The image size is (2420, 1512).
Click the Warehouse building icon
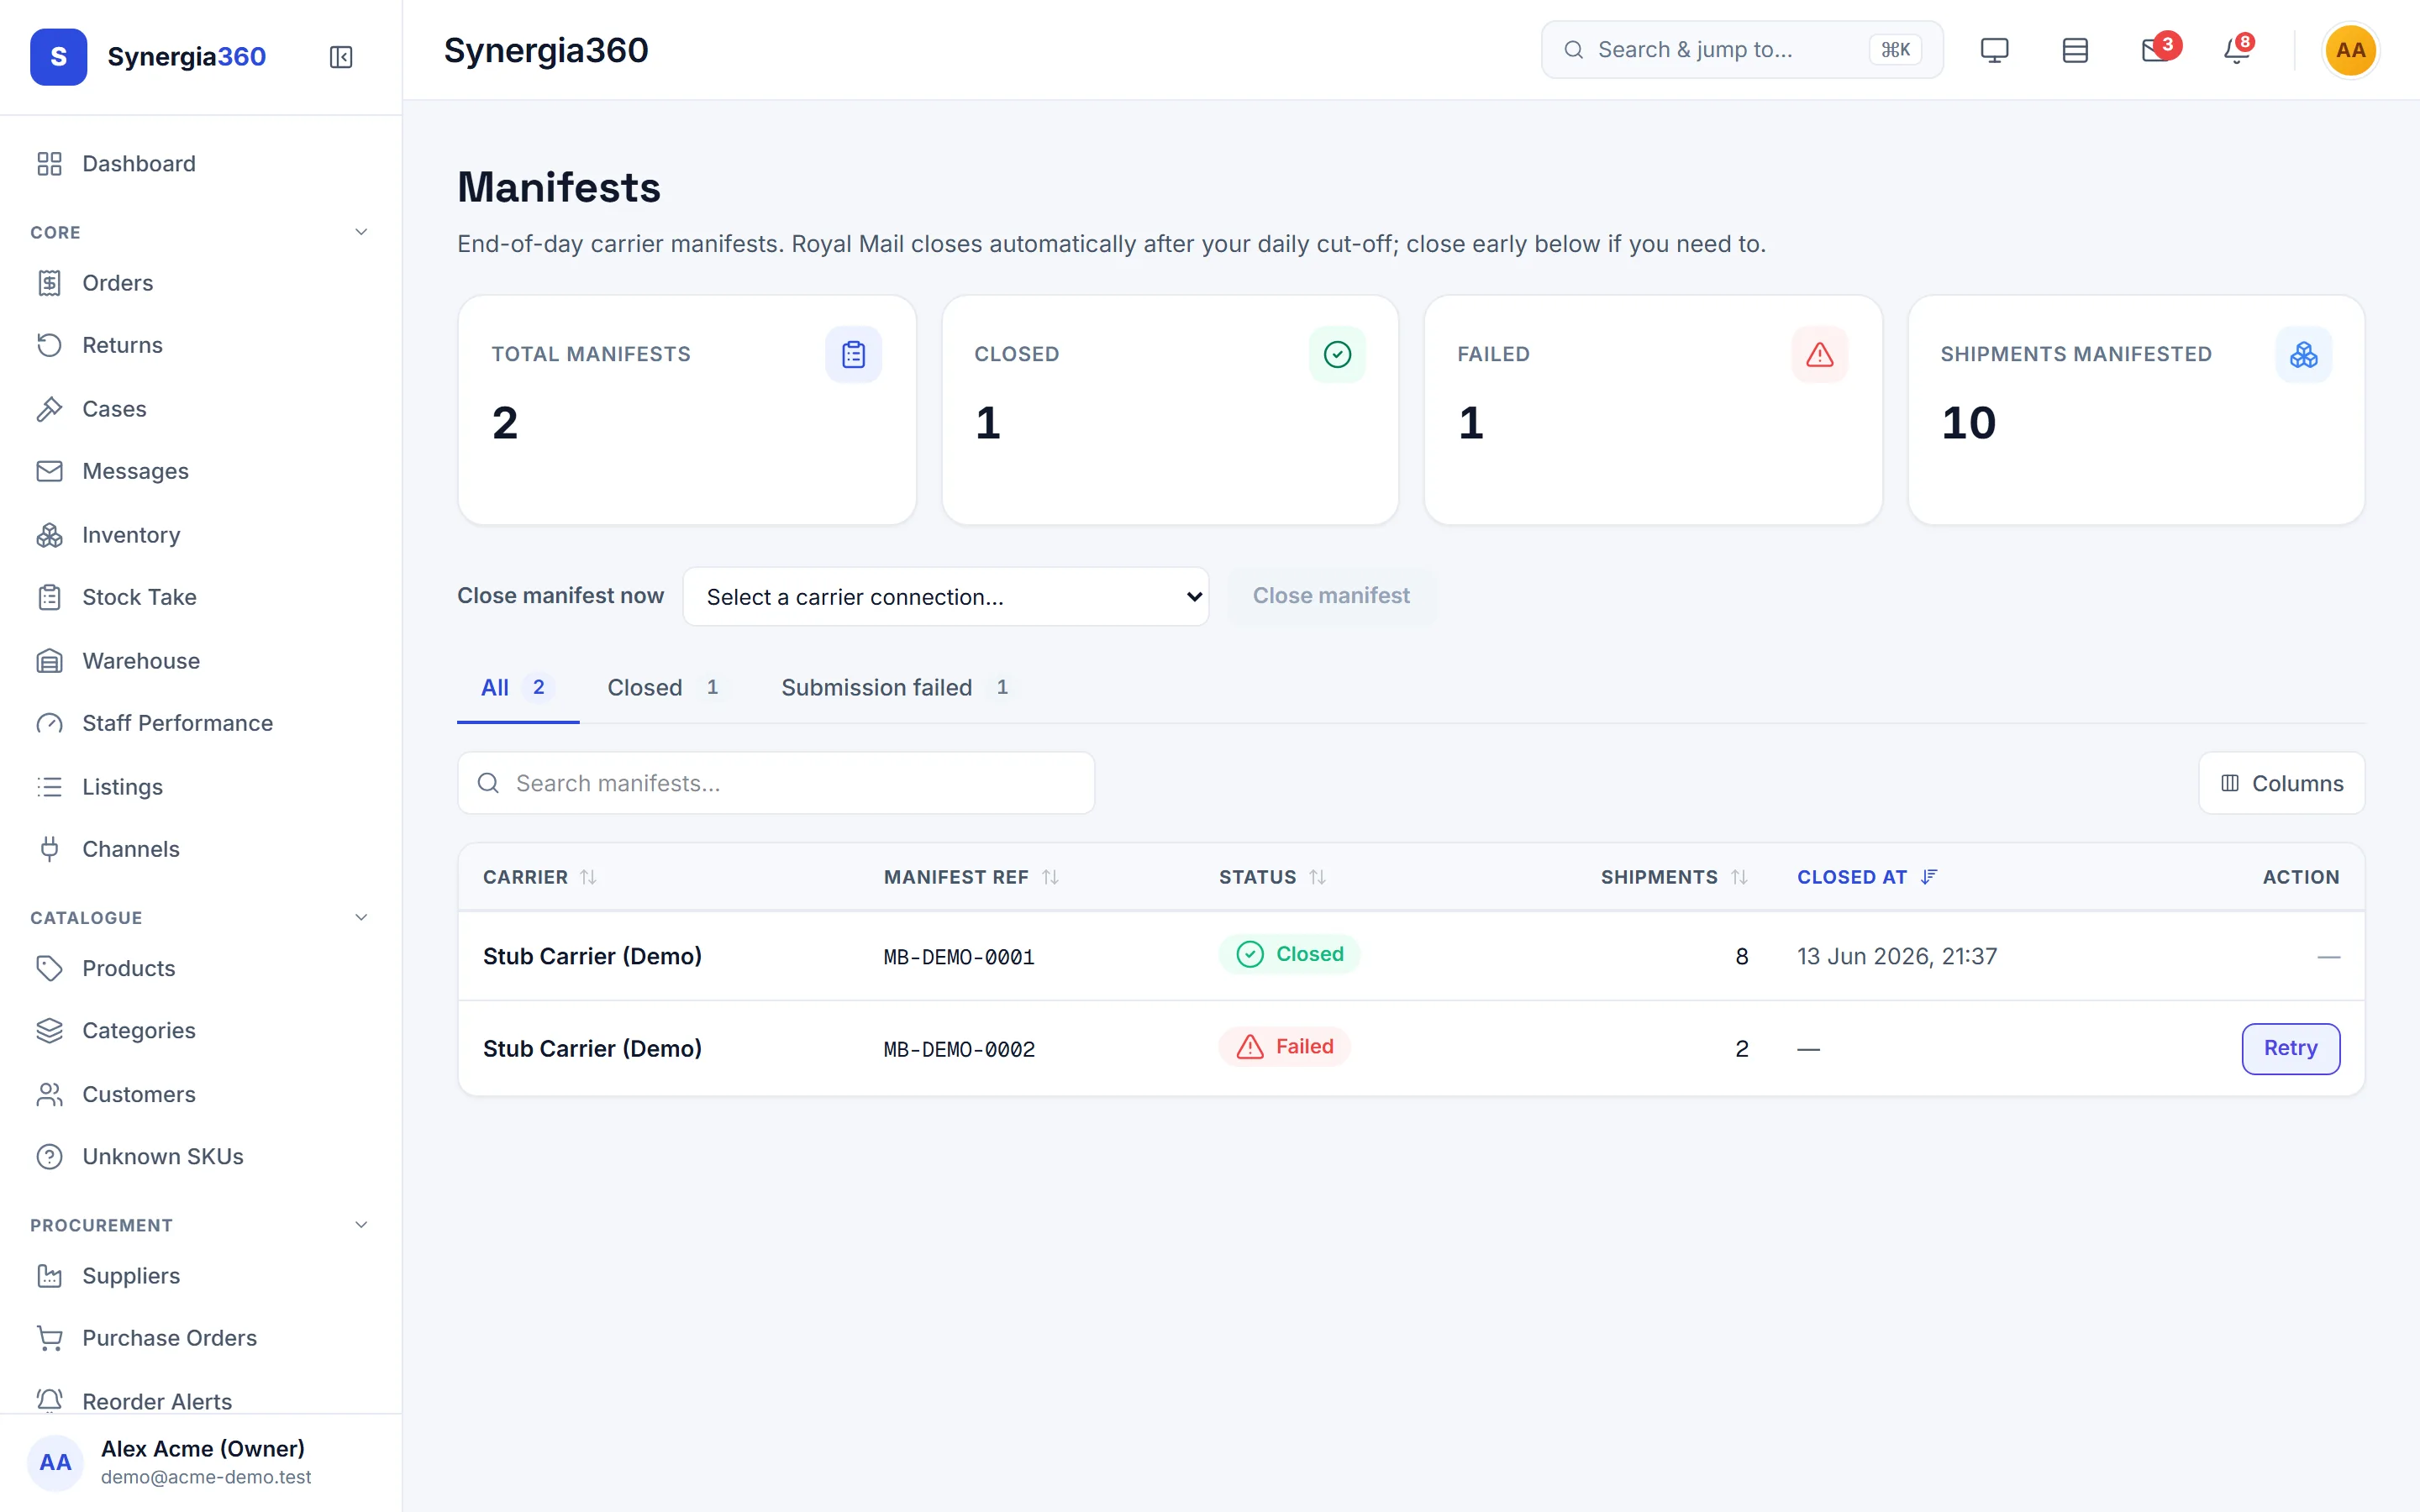pos(49,661)
